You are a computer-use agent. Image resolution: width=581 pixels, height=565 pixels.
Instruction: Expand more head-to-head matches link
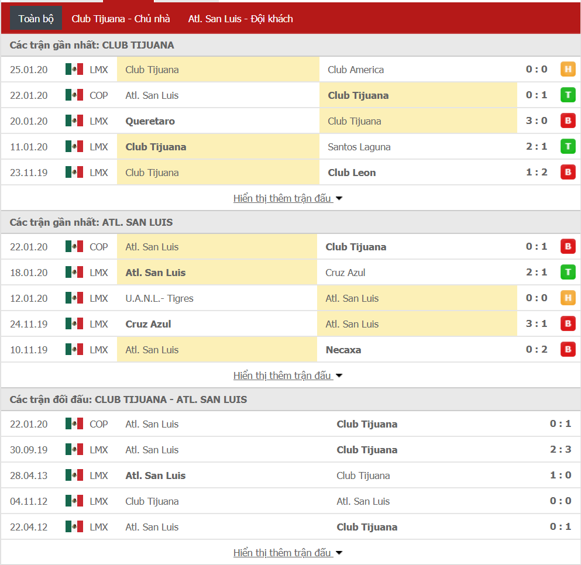287,552
